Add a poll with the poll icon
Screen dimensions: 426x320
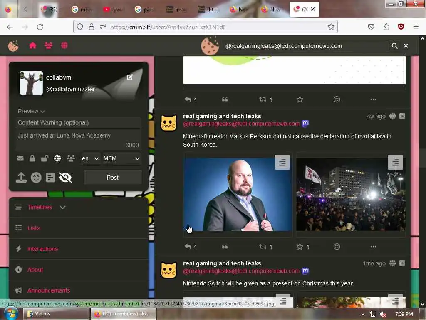click(50, 177)
